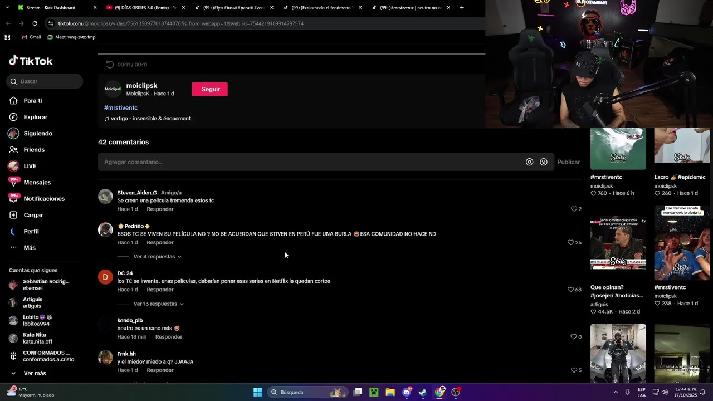Open Siguiendo in sidebar

[38, 134]
